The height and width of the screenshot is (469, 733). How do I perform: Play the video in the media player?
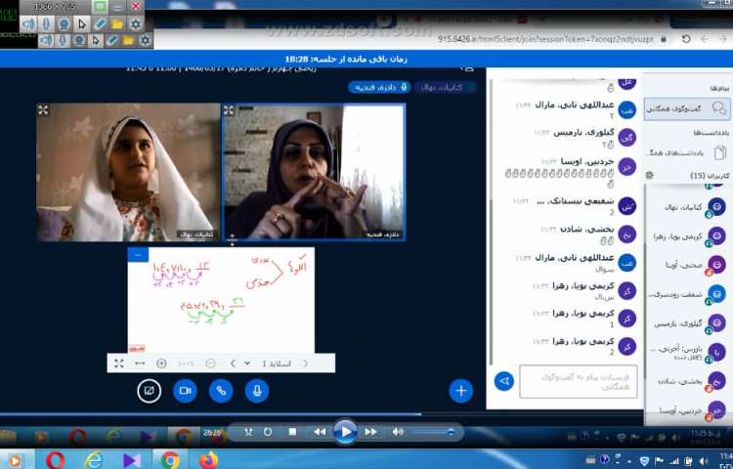pyautogui.click(x=345, y=431)
